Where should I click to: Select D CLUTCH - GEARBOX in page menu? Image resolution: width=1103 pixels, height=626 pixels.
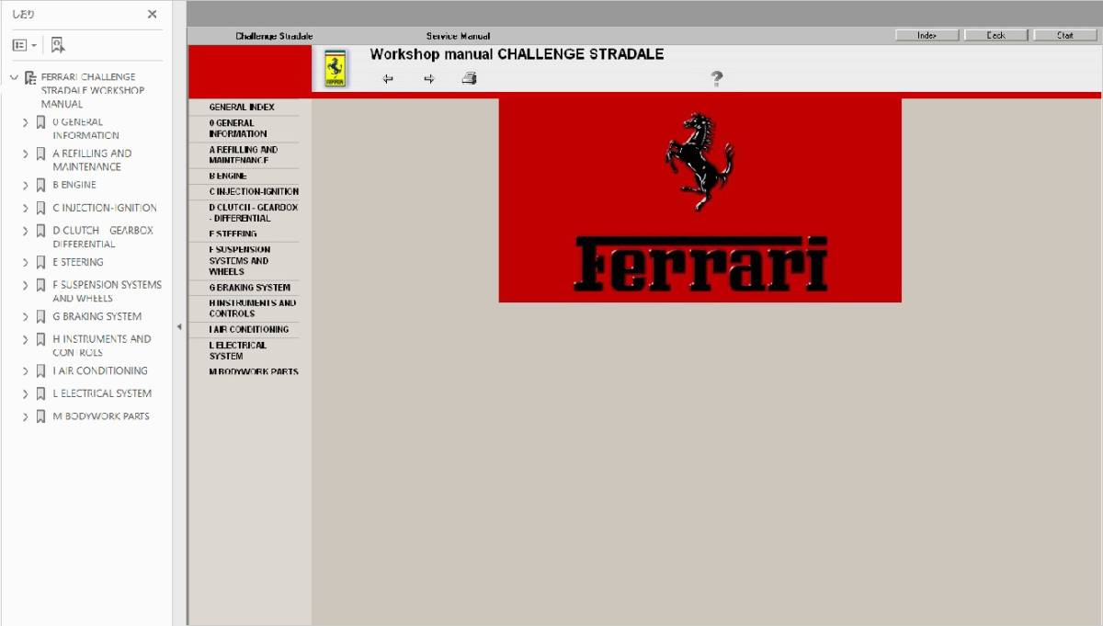tap(253, 213)
